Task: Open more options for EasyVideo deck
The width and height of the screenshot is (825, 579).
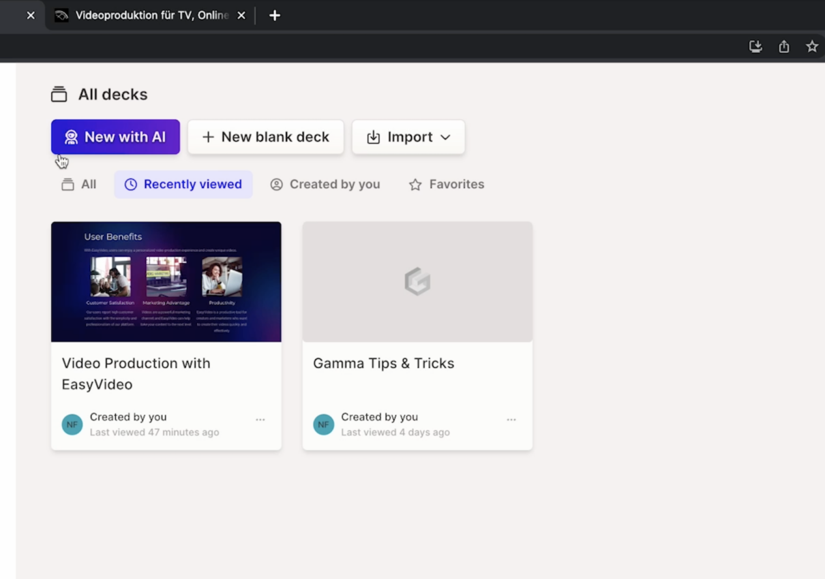Action: tap(260, 420)
